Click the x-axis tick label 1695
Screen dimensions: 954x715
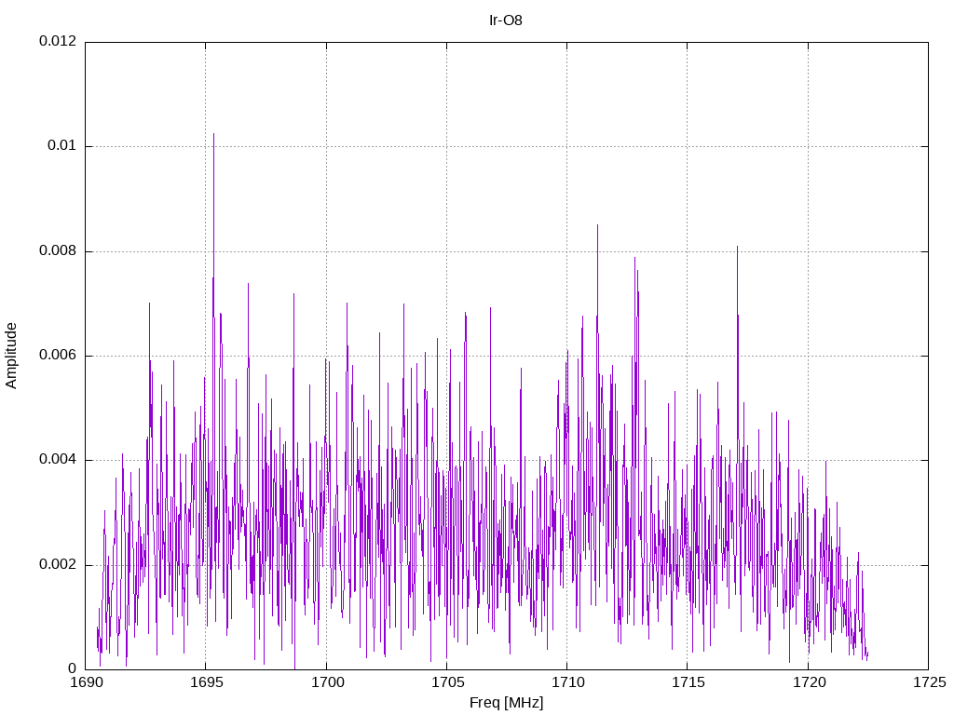(x=207, y=682)
